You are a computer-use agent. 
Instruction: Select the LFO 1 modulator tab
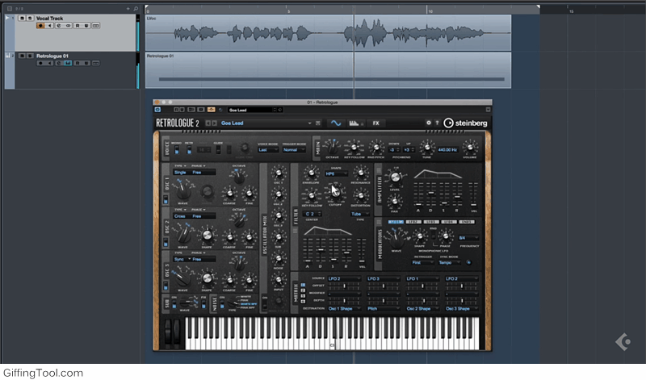pos(395,222)
